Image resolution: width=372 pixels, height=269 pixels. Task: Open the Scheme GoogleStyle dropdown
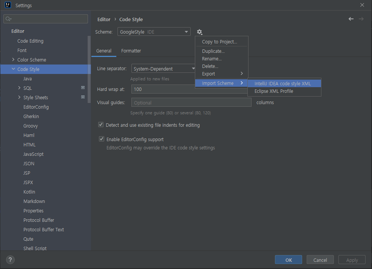(x=154, y=32)
